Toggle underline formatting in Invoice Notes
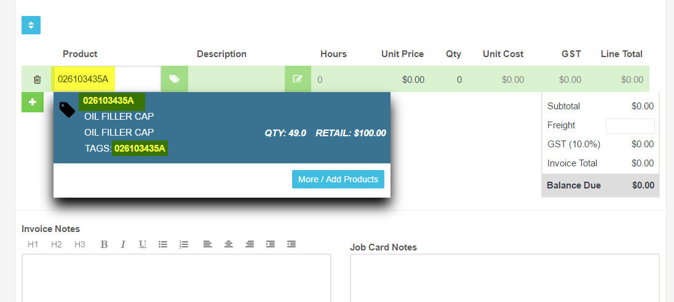 pyautogui.click(x=142, y=244)
